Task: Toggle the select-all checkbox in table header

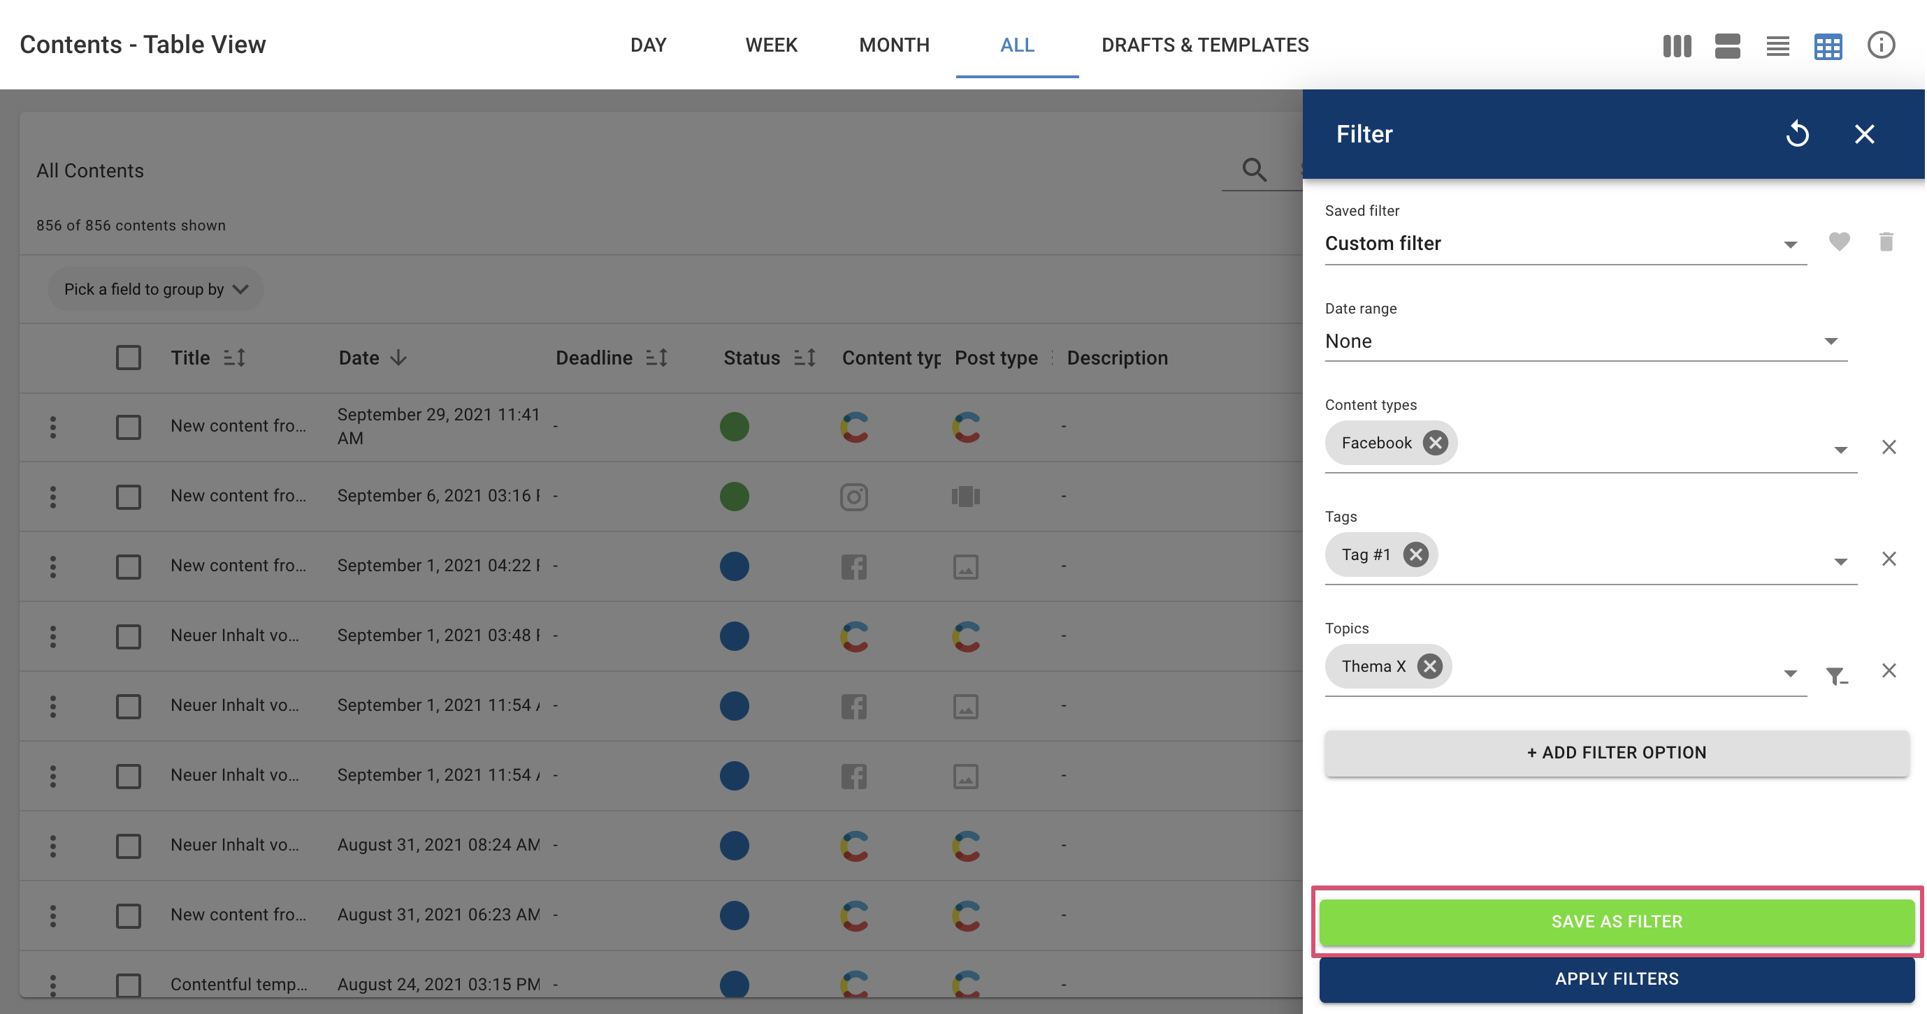Action: pyautogui.click(x=128, y=358)
